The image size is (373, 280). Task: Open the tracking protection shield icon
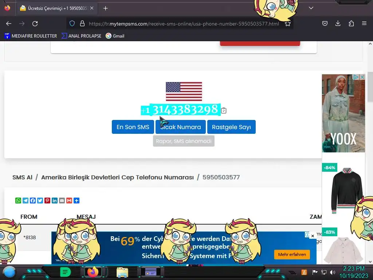pos(72,24)
